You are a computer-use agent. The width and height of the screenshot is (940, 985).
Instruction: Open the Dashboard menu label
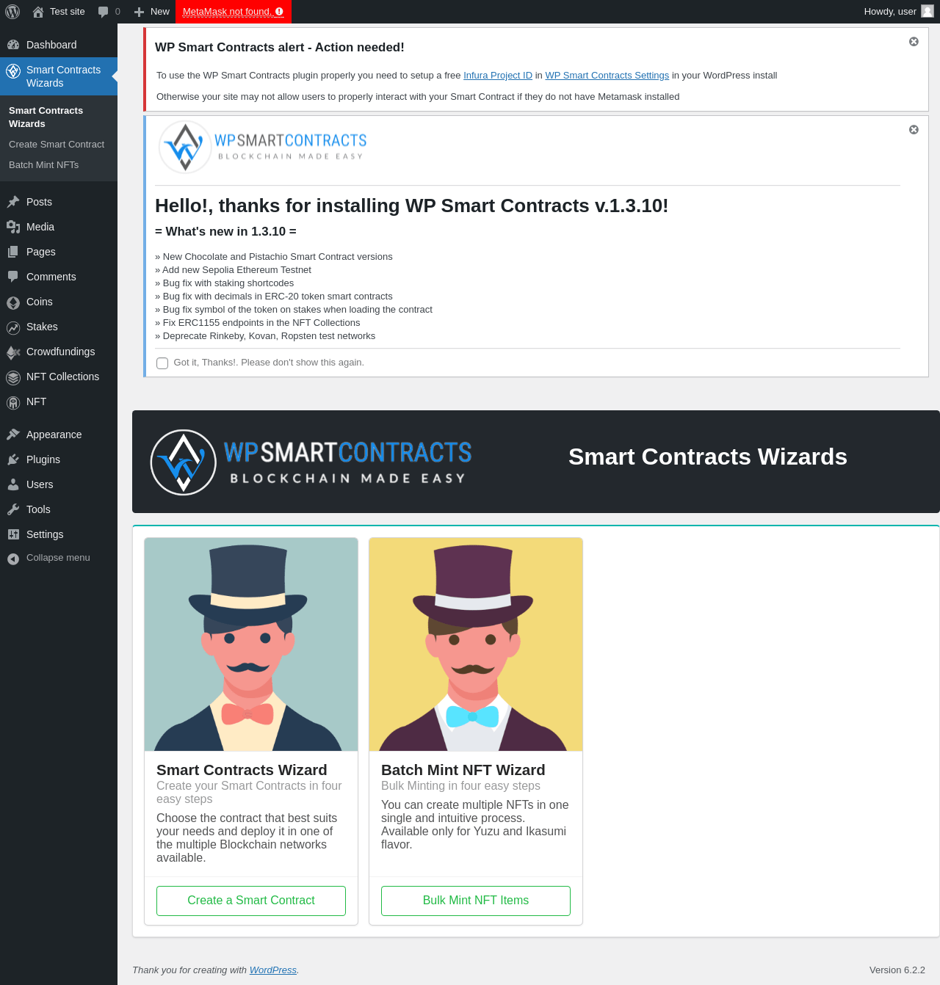[x=51, y=45]
